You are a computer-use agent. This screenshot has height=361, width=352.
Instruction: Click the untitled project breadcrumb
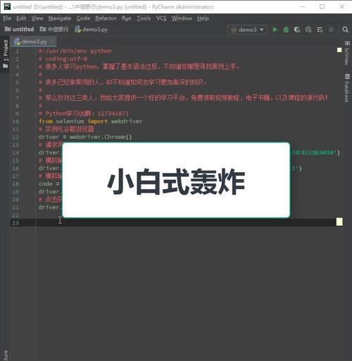pos(19,29)
